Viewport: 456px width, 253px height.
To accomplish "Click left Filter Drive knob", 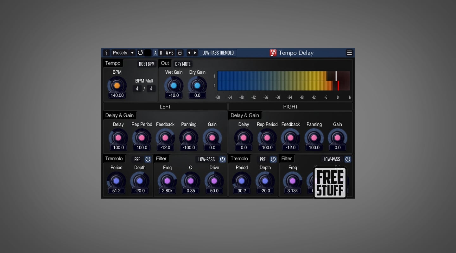I will coord(214,181).
